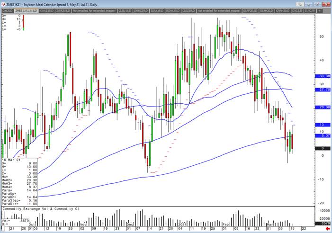This screenshot has height=233, width=332.
Task: Add a new chart tab with plus
Action: pyautogui.click(x=321, y=10)
